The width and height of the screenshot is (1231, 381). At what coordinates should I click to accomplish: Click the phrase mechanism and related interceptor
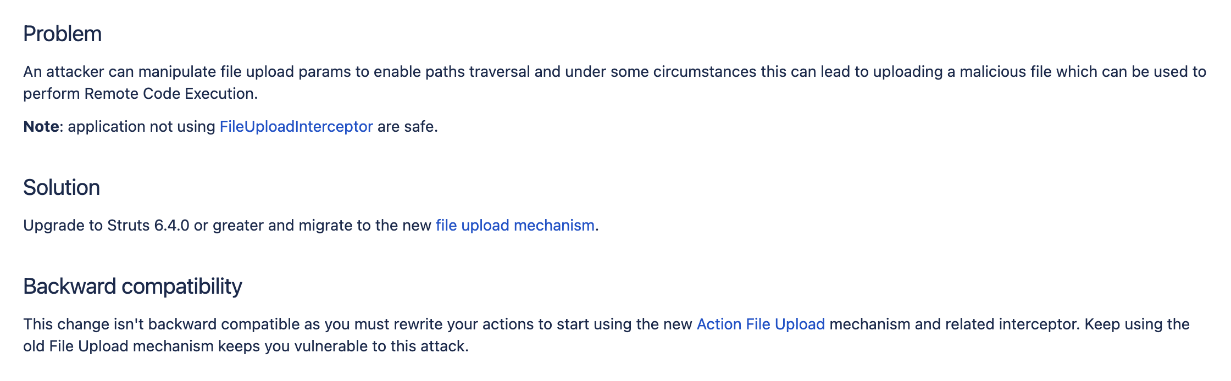(952, 324)
